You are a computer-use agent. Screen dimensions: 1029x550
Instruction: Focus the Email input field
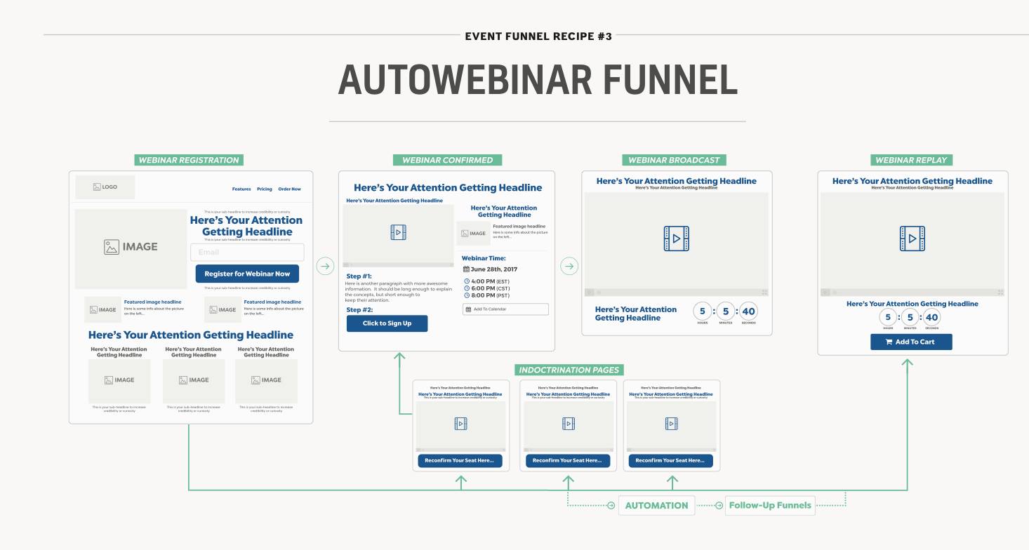coord(247,253)
